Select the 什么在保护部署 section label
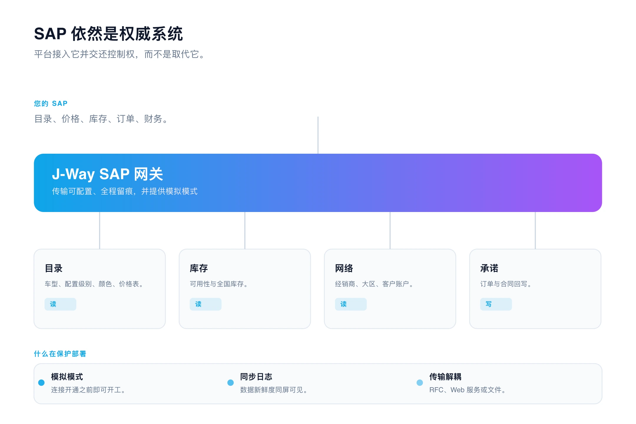The width and height of the screenshot is (636, 424). 60,354
